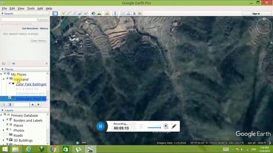This screenshot has height=153, width=273.
Task: Show historical imagery with clock icon
Action: [93, 14]
